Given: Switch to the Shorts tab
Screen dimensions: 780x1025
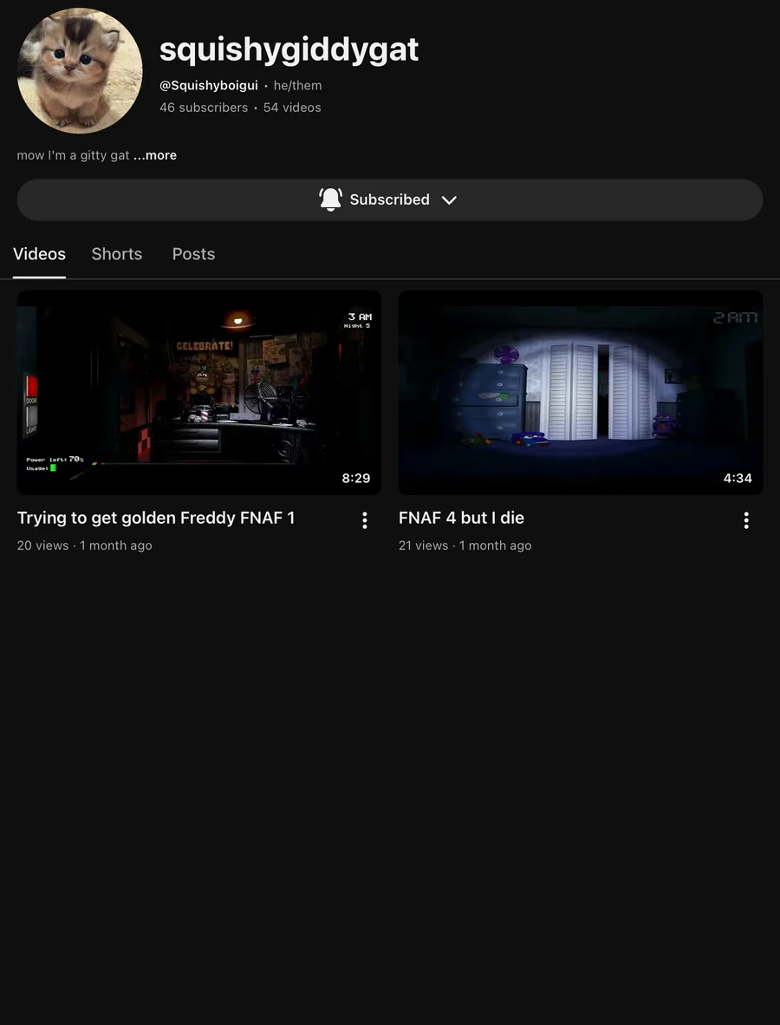Looking at the screenshot, I should tap(117, 254).
